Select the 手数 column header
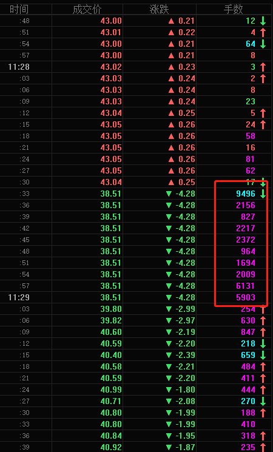This screenshot has height=452, width=273. pos(233,10)
